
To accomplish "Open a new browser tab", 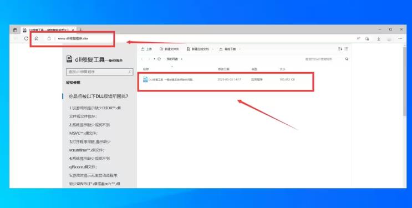I will click(x=80, y=30).
